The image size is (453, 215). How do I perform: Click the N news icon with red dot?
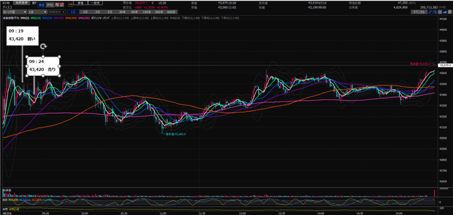(57, 5)
